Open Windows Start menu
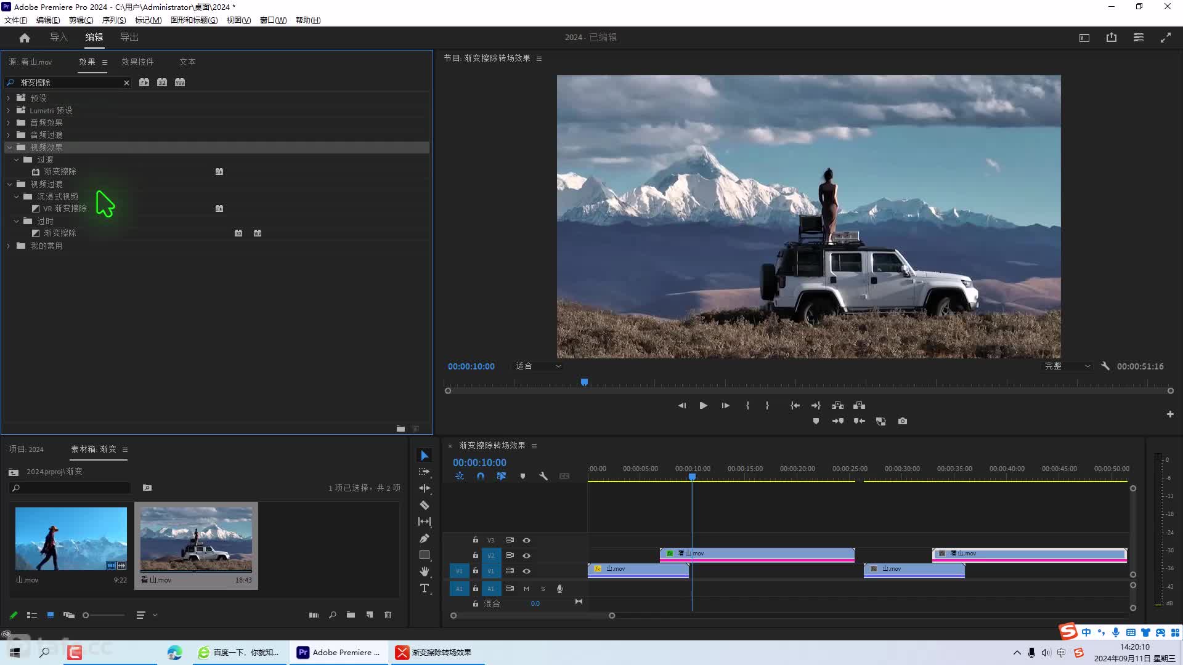1183x665 pixels. pyautogui.click(x=15, y=653)
